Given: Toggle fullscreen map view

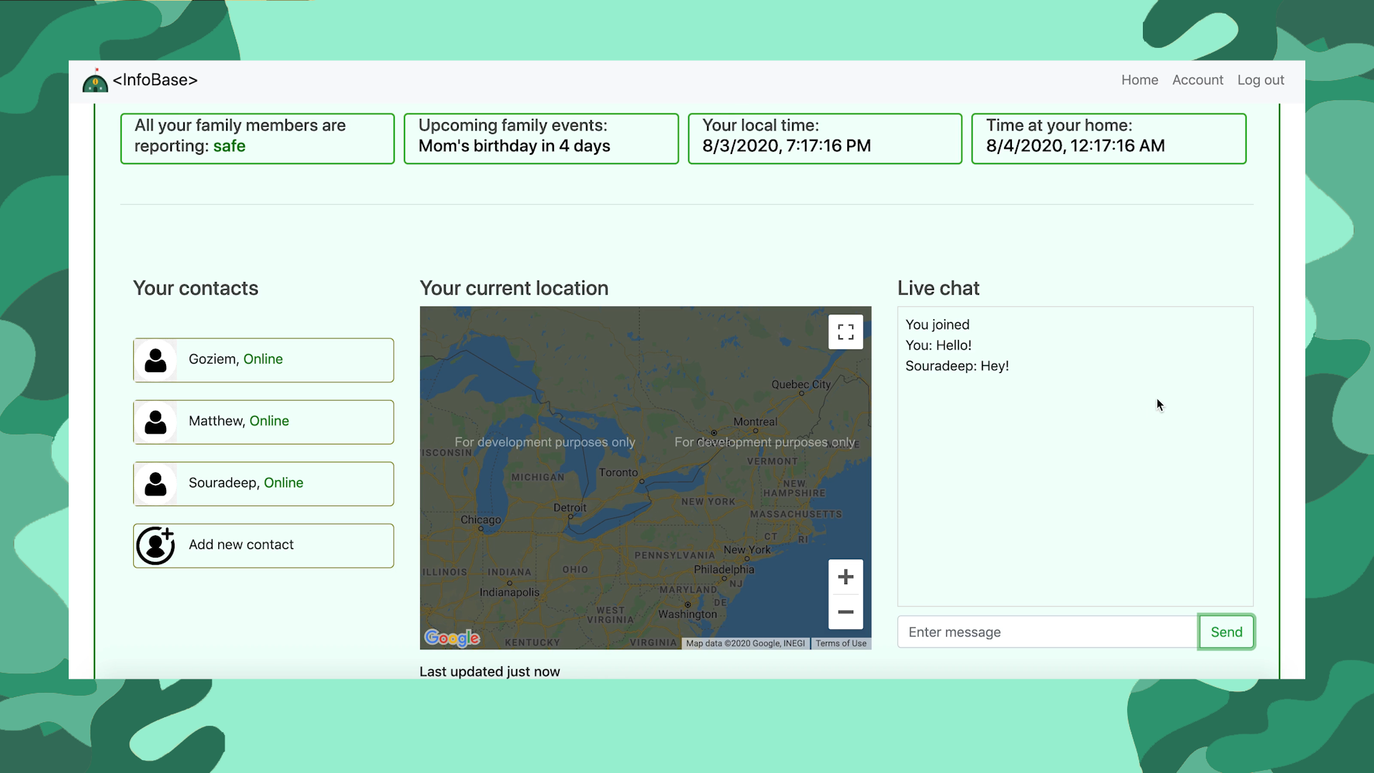Looking at the screenshot, I should coord(845,332).
